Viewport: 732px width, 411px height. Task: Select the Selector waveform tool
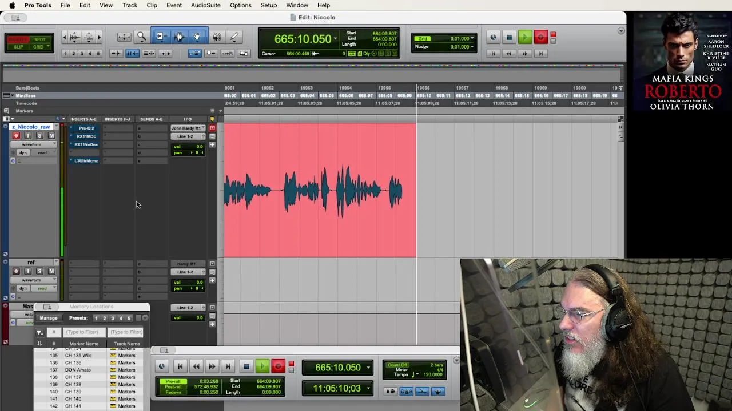coord(179,37)
